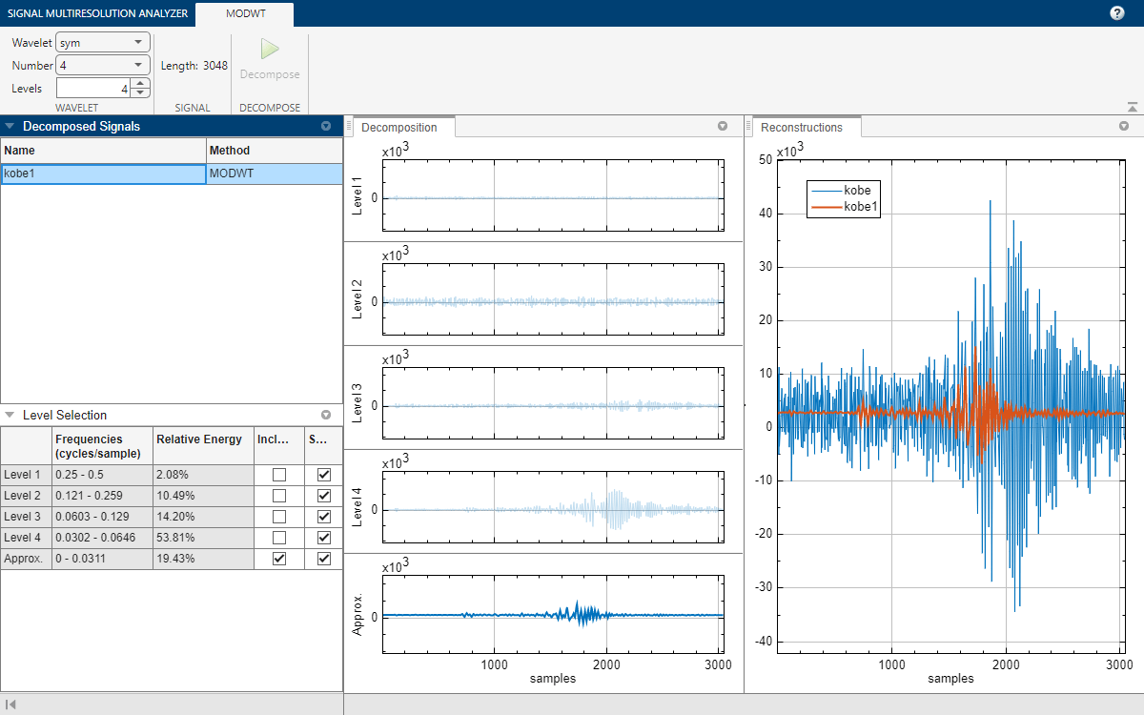Click the collapse-sidebar icon in the status bar
Viewport: 1144px width, 715px height.
tap(12, 705)
